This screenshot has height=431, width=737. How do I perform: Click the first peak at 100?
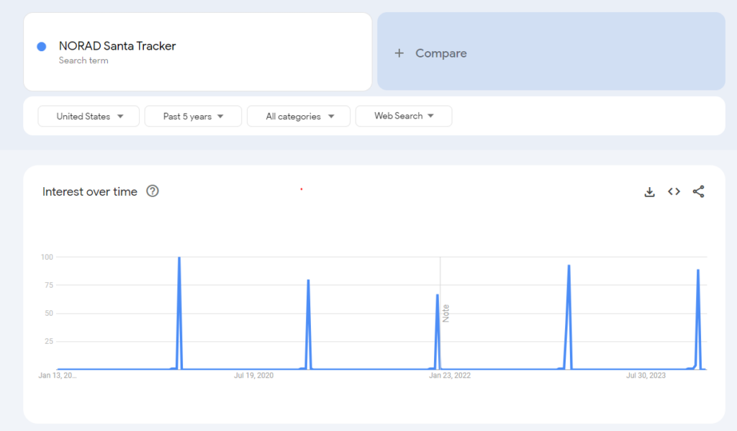(x=179, y=258)
